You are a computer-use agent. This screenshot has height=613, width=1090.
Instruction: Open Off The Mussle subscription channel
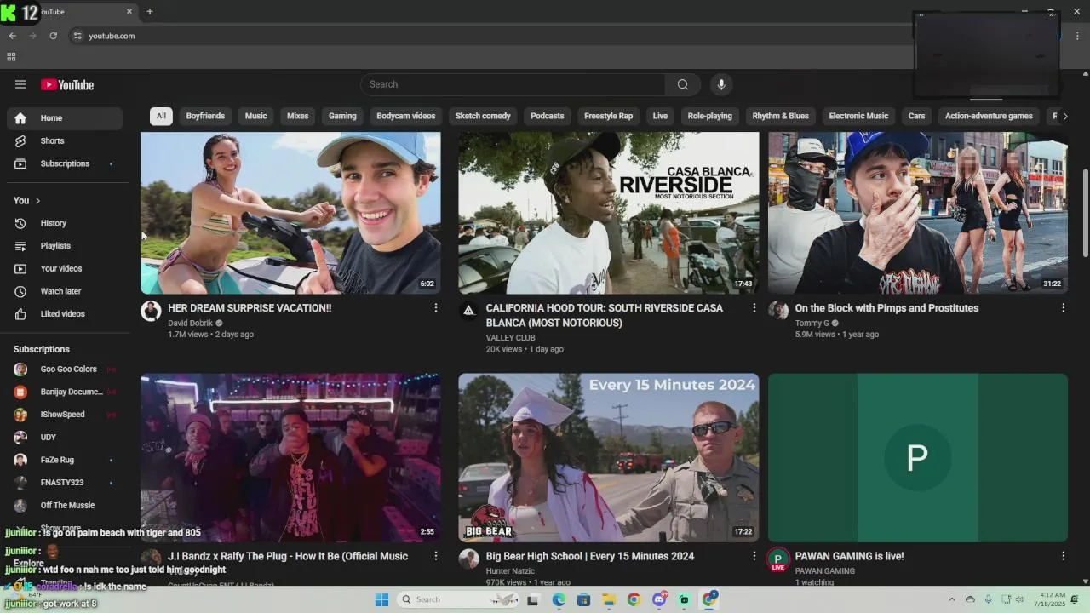(x=65, y=506)
